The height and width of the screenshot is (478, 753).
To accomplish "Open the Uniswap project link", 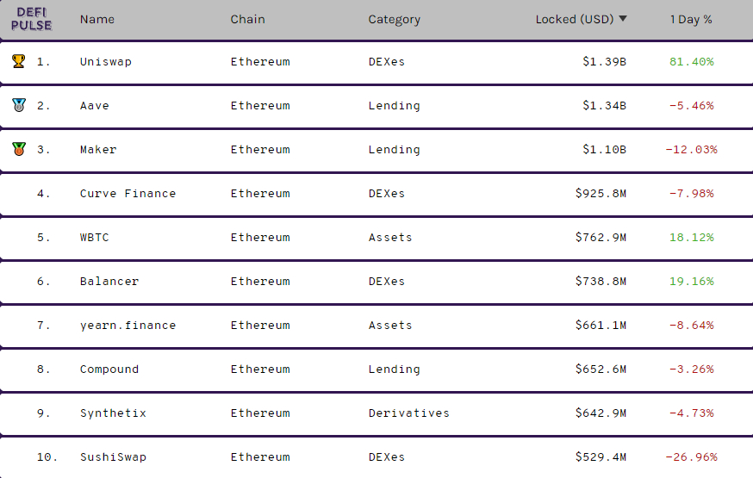I will pos(106,62).
